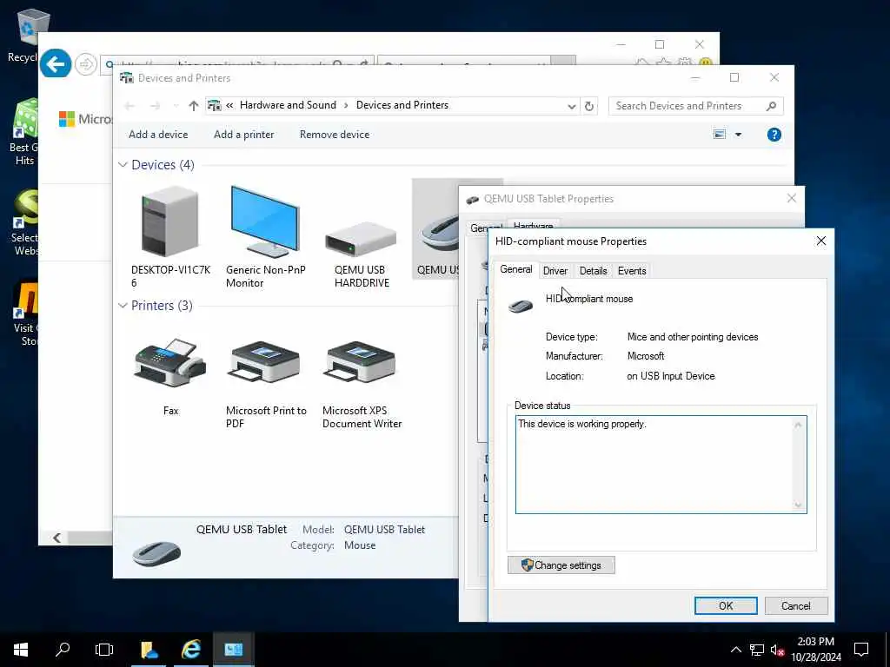890x667 pixels.
Task: Click the Change settings button
Action: point(561,565)
